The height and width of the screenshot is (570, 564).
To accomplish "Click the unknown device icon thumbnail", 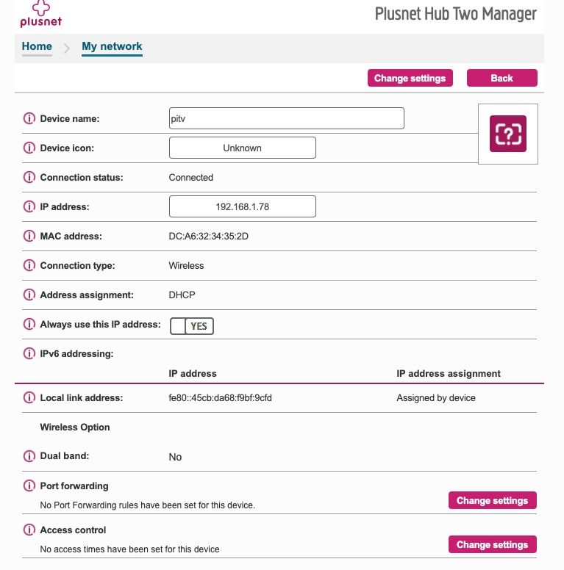I will [x=508, y=134].
